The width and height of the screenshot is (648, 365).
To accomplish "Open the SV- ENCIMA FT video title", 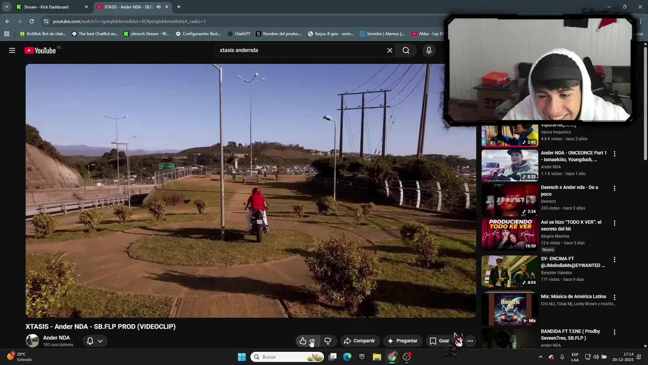I will pyautogui.click(x=573, y=262).
